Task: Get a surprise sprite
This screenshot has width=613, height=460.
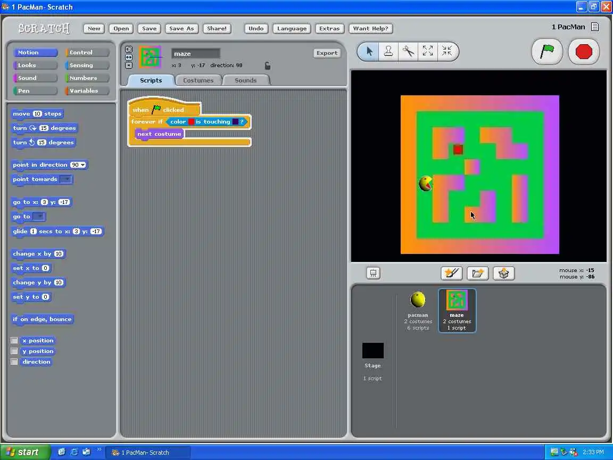Action: click(504, 273)
